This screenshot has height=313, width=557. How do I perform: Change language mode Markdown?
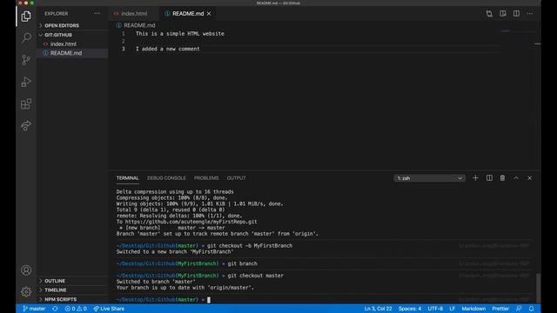(x=473, y=309)
